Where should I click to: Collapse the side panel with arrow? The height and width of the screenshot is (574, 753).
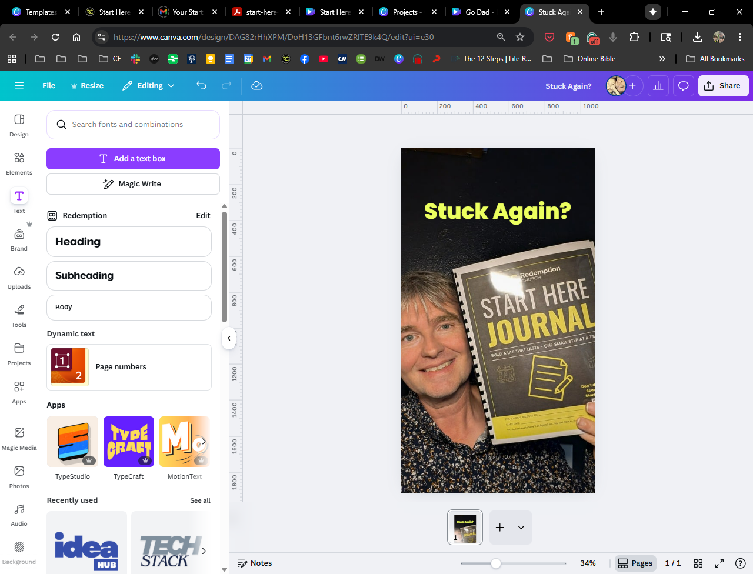(229, 338)
